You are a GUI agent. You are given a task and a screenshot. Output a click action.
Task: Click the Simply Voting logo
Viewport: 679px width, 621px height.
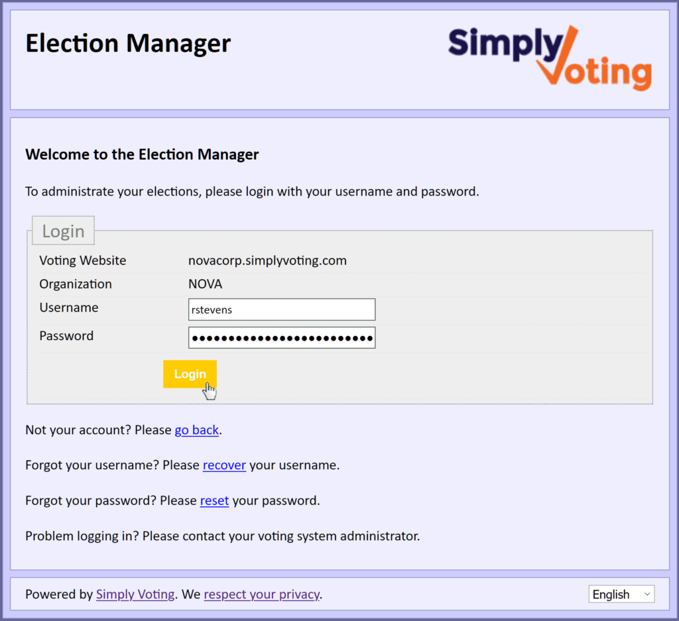549,56
